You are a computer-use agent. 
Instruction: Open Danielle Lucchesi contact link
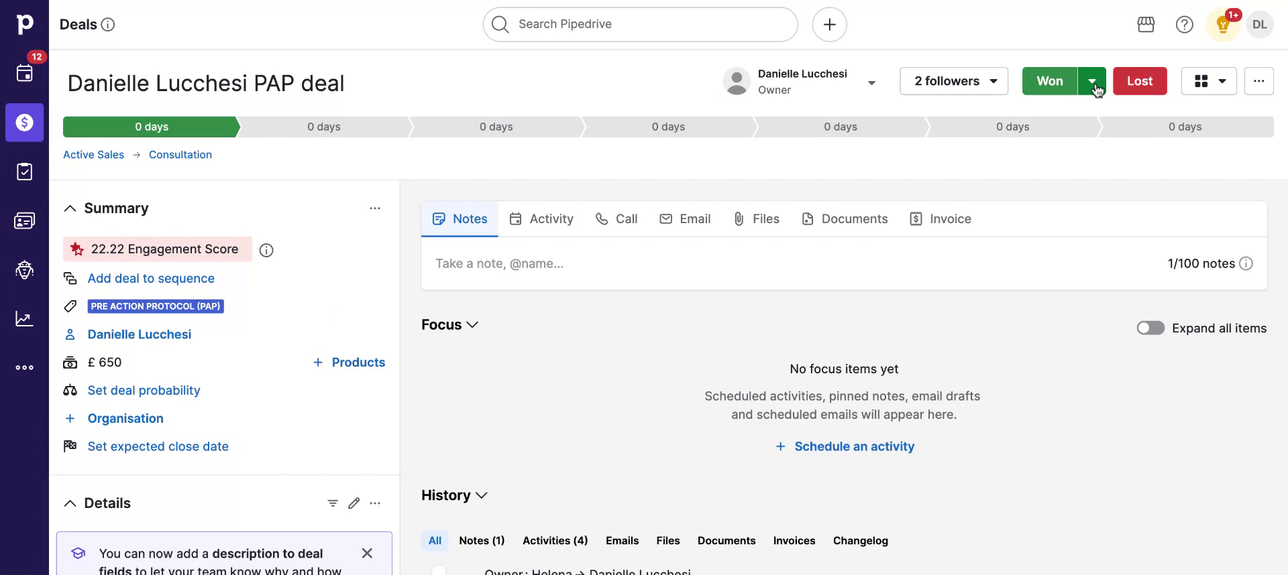point(140,334)
